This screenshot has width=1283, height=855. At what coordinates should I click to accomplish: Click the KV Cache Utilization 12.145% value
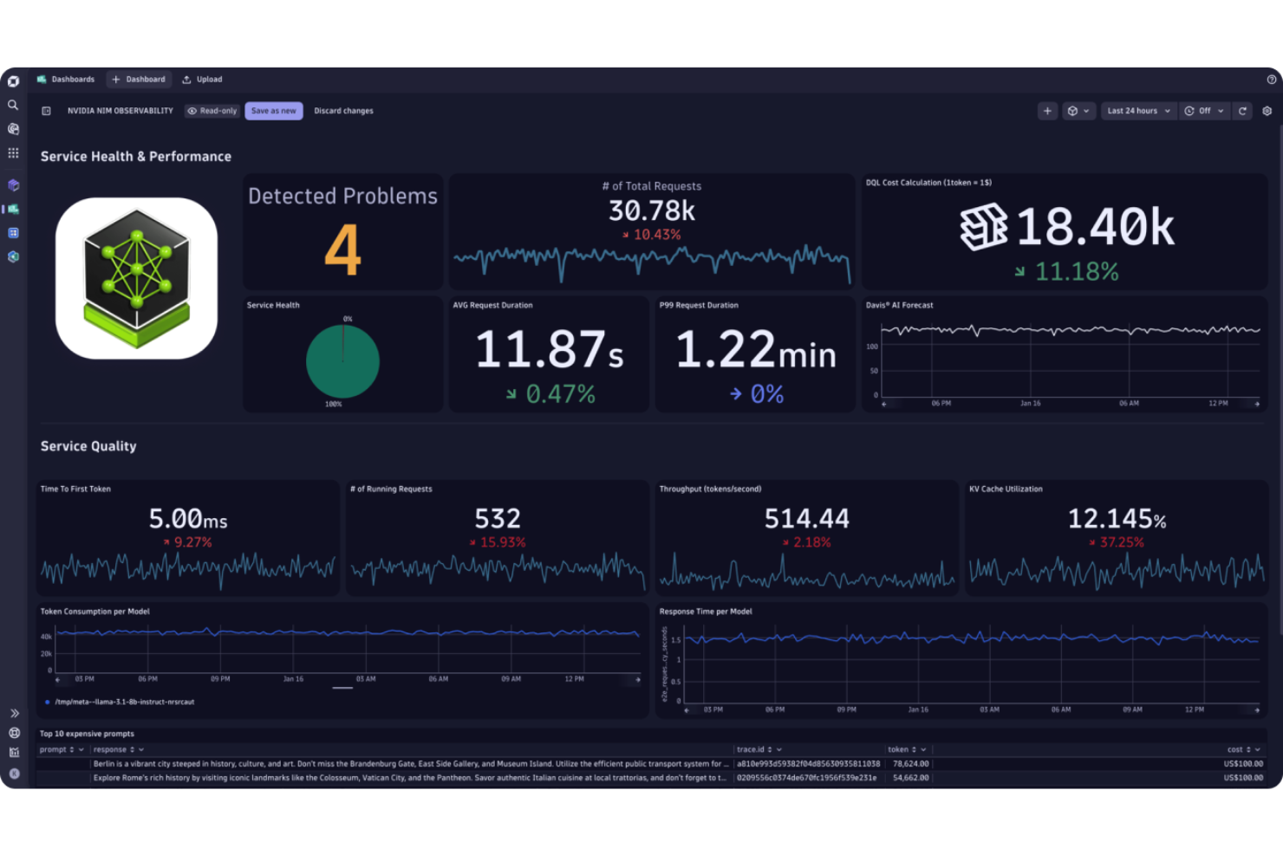click(x=1117, y=519)
